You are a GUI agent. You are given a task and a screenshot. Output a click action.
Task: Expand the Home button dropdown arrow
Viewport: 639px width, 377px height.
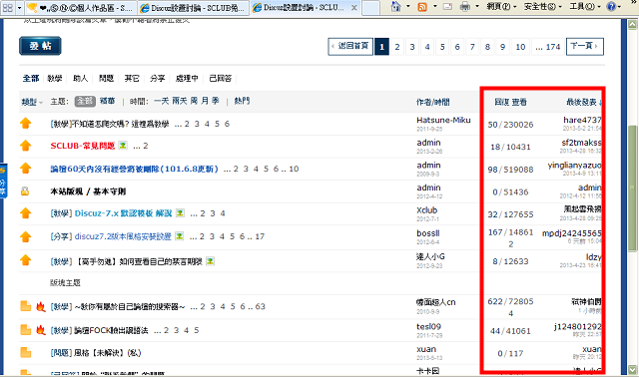[x=408, y=7]
